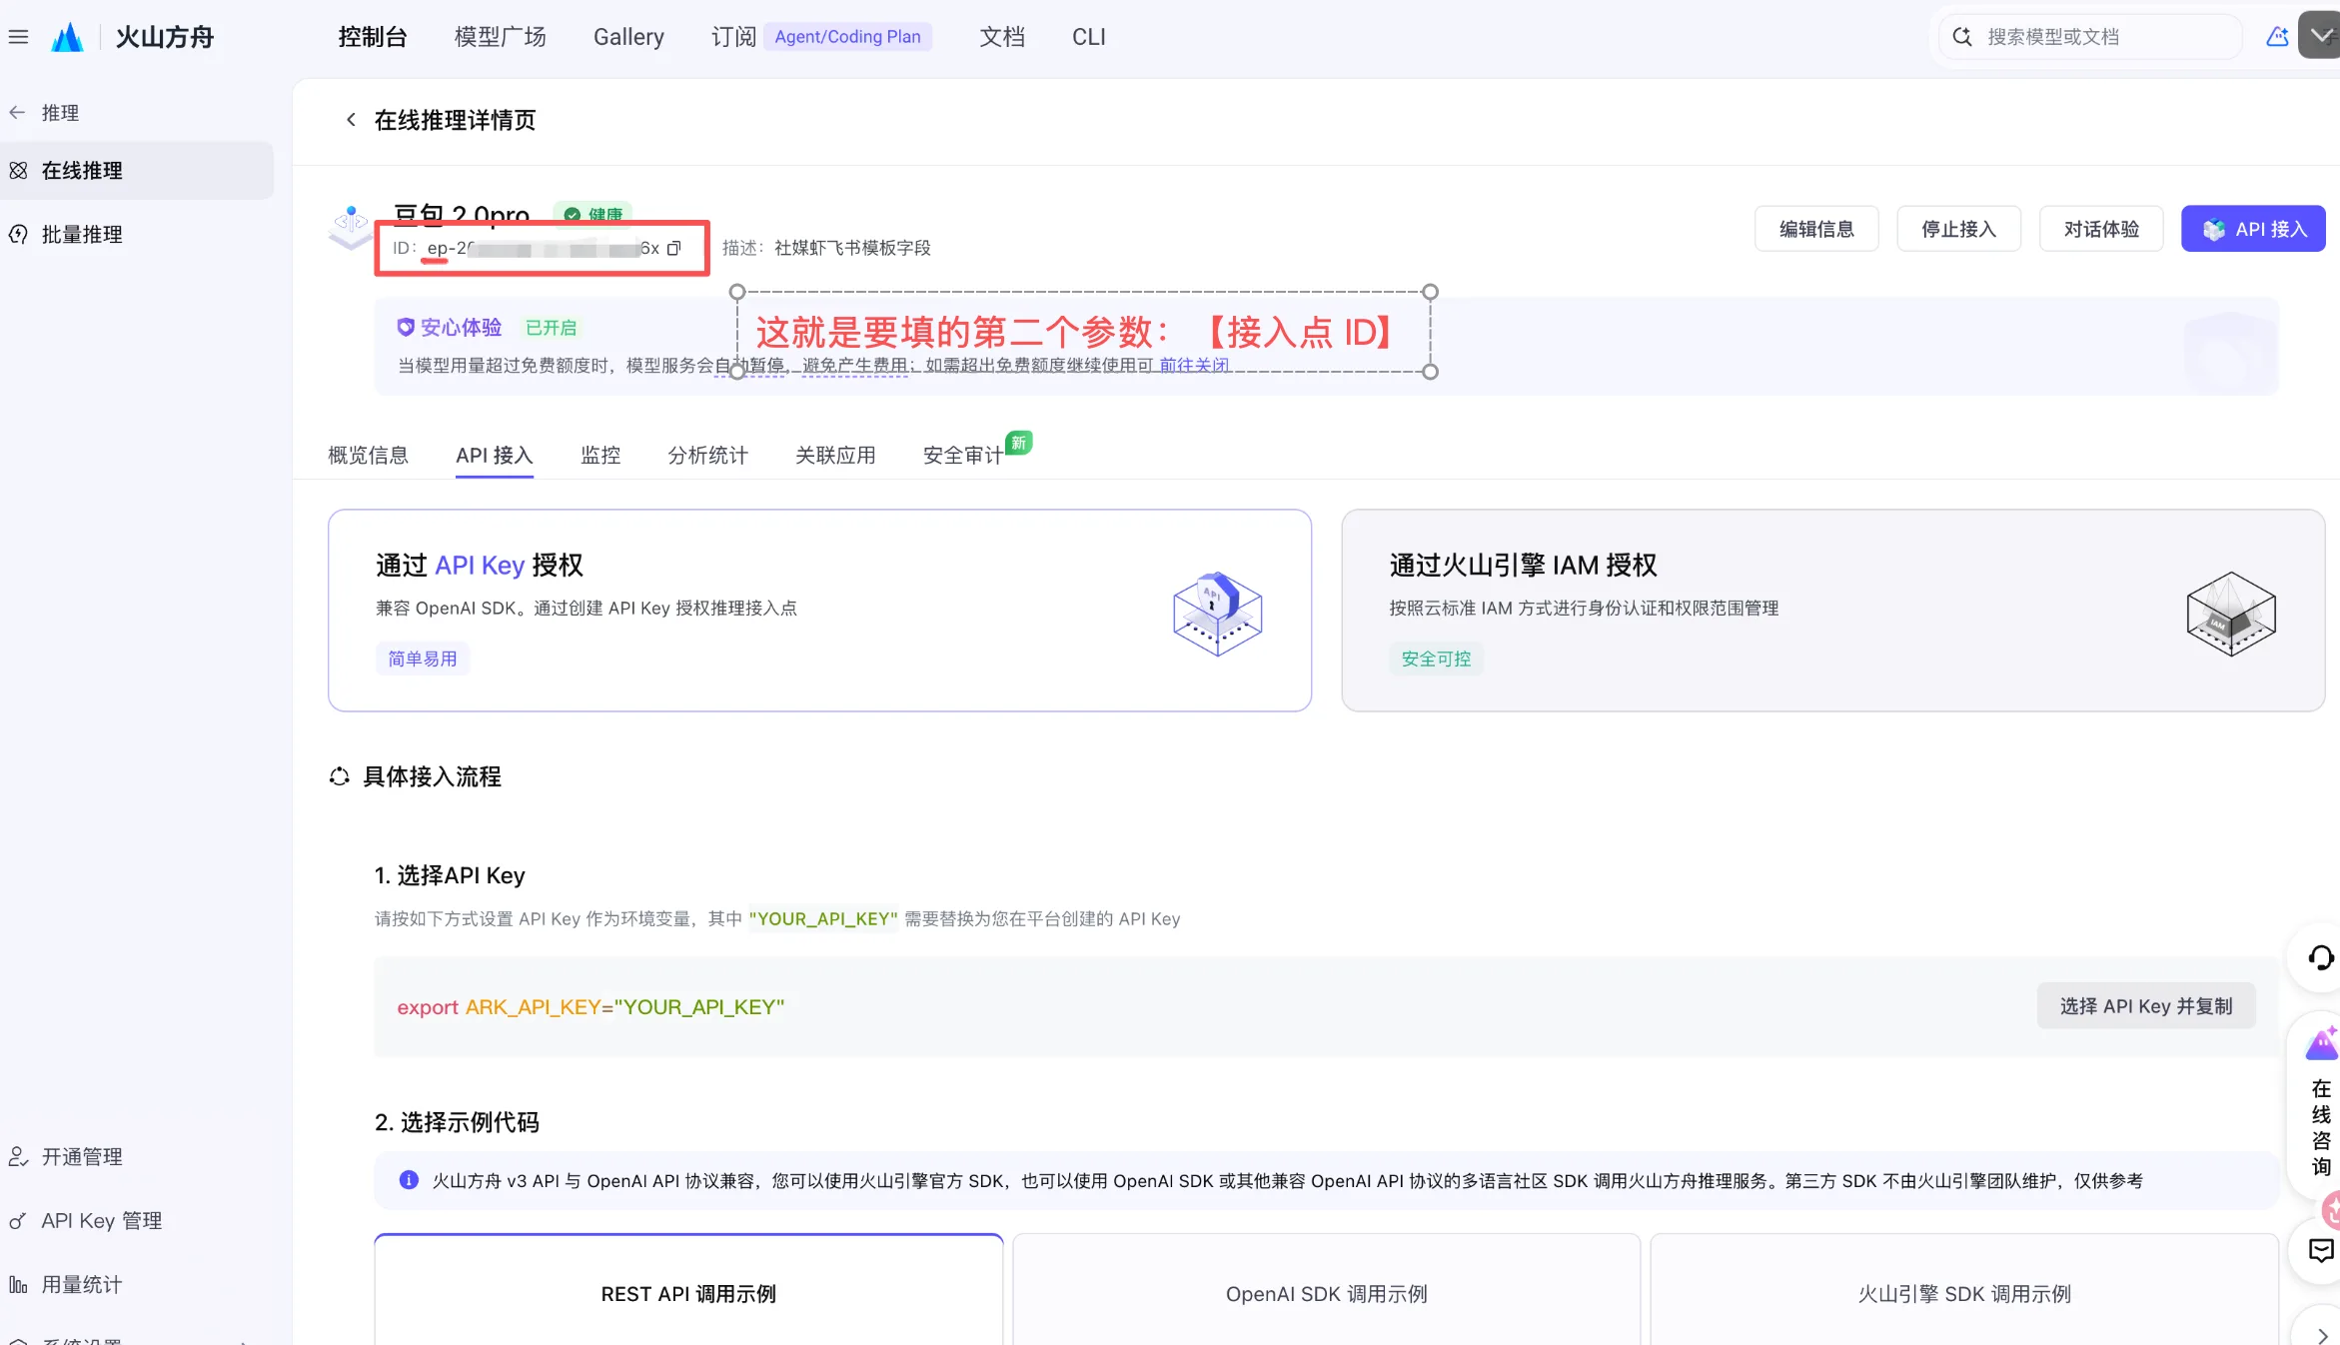This screenshot has width=2340, height=1345.
Task: Expand the right-edge chevron panel
Action: [x=2321, y=1335]
